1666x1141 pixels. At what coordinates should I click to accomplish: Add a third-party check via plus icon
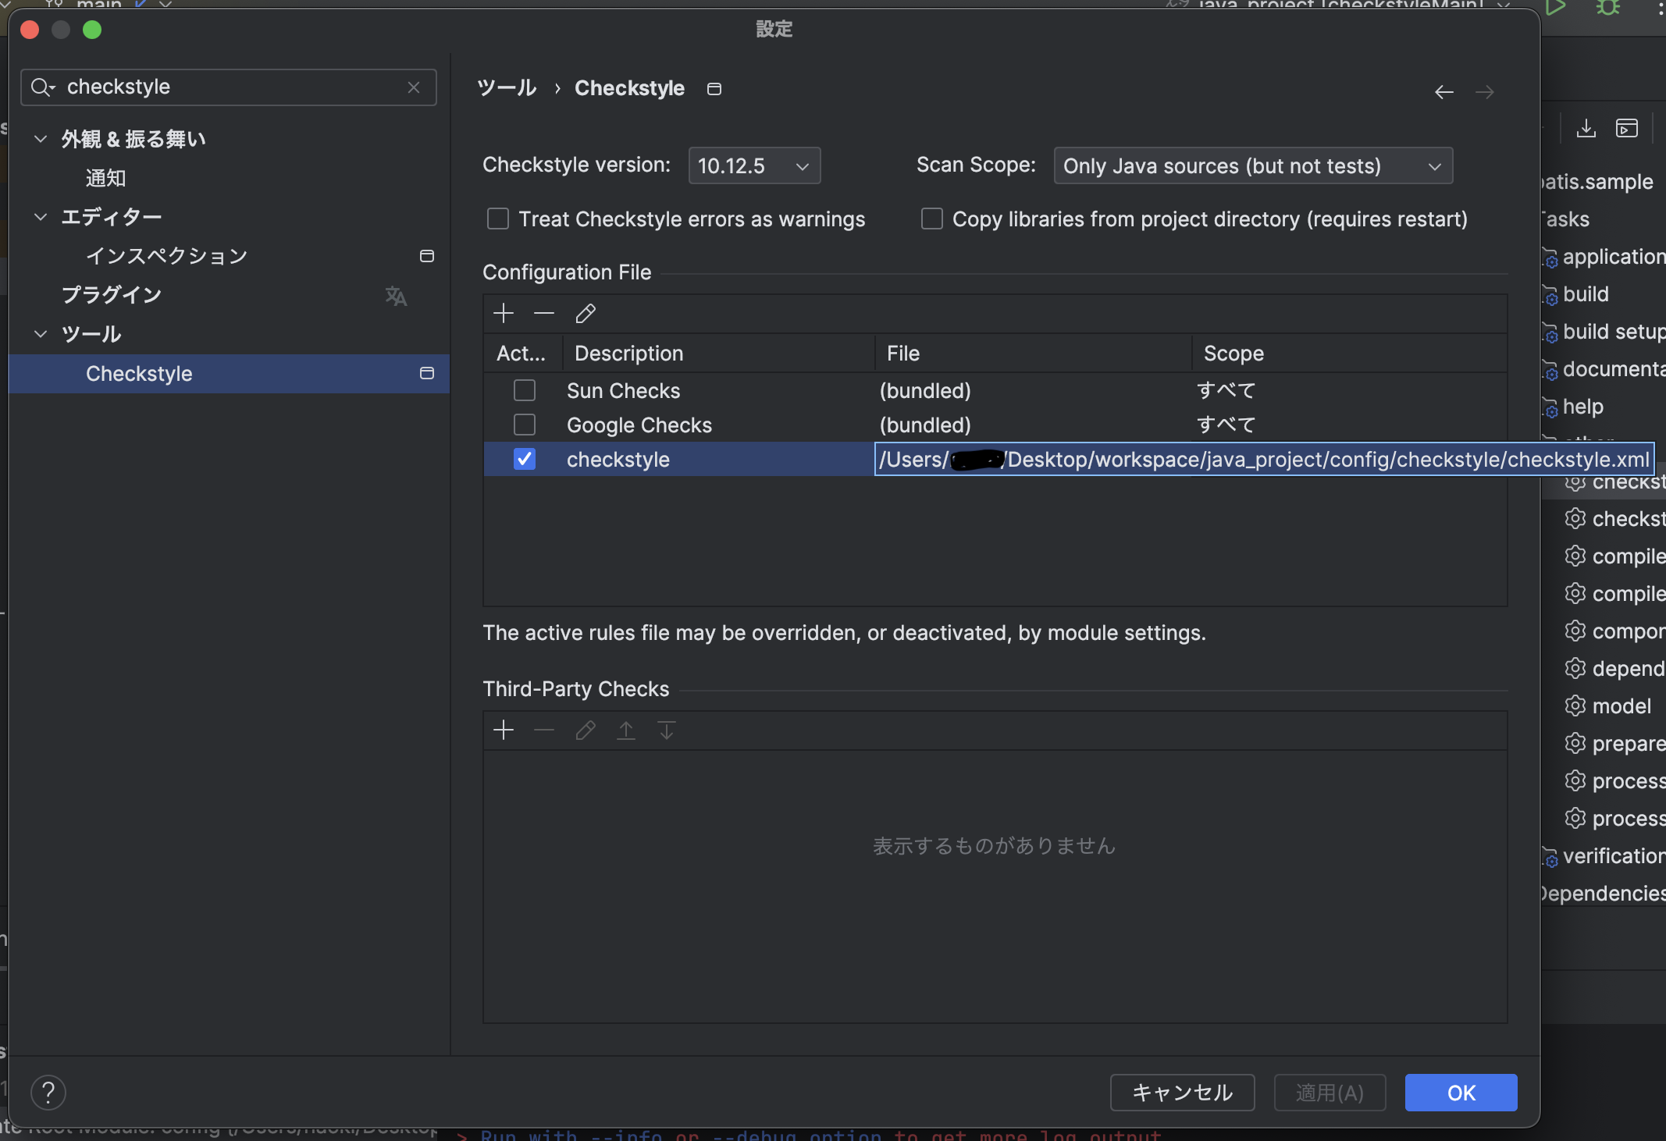click(x=504, y=730)
